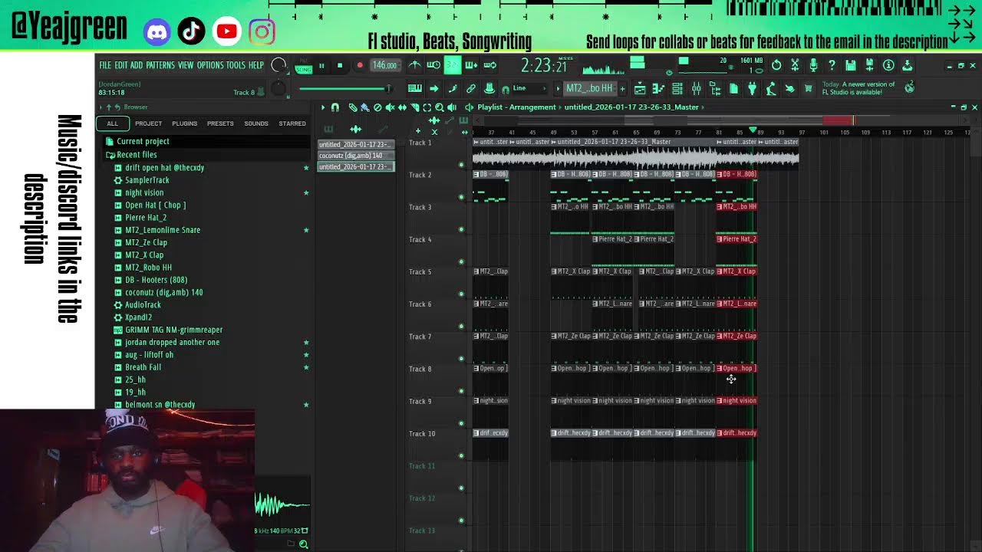The image size is (982, 552).
Task: Open the tempo 146.000 field
Action: 384,65
